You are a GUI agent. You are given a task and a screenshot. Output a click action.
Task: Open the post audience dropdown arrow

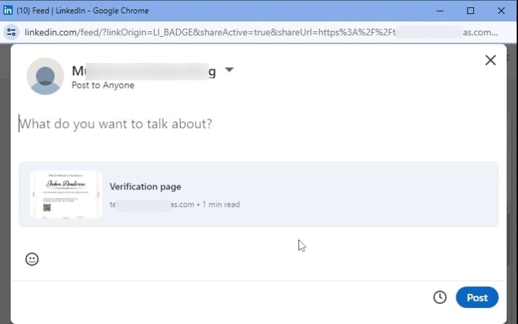coord(230,70)
